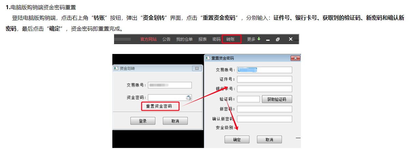Open the 密码 menu item
This screenshot has height=149, width=417.
(216, 39)
